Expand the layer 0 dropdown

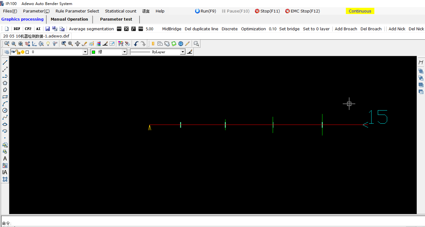[85, 52]
